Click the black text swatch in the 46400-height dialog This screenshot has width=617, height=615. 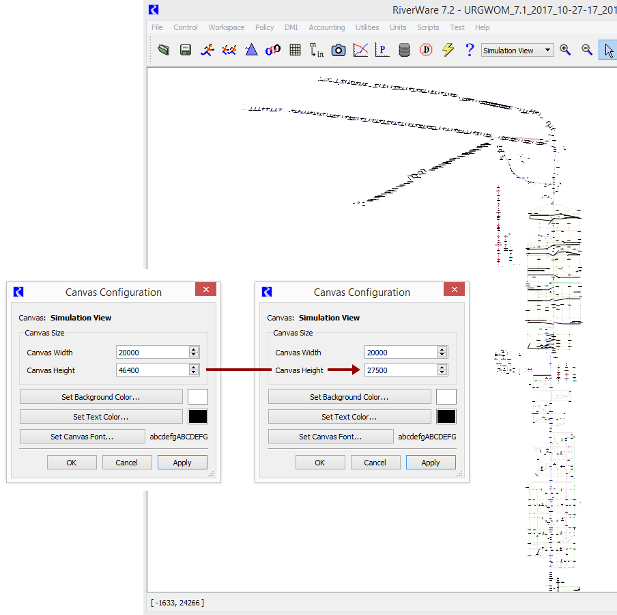(x=197, y=416)
